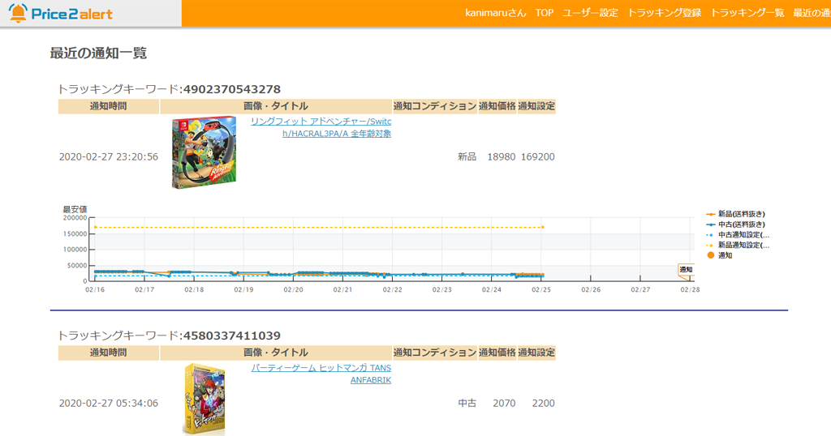Go to ユーザー設定 page
Image resolution: width=831 pixels, height=436 pixels.
[x=591, y=13]
